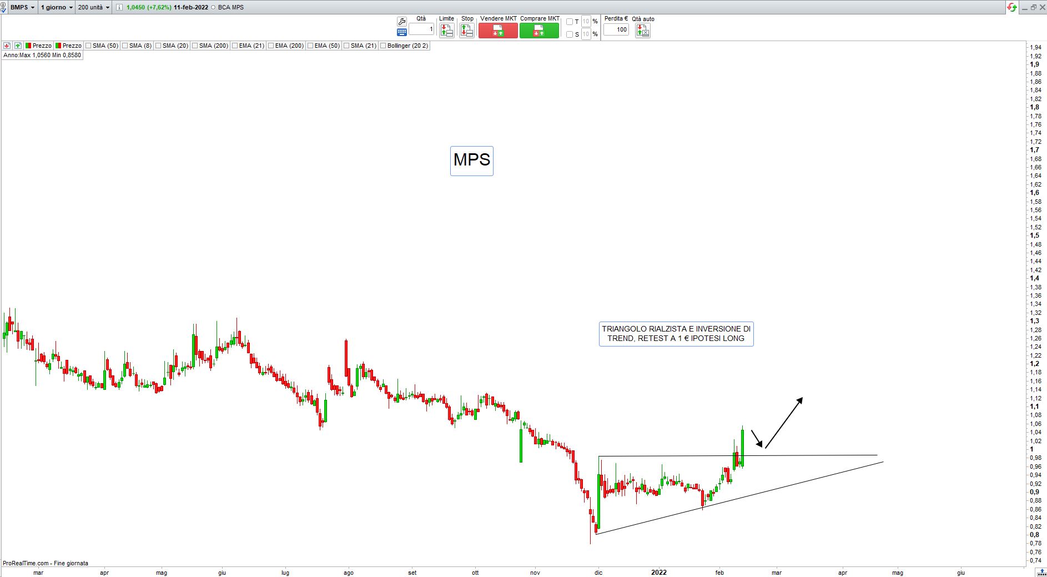Open the instrument info icon
This screenshot has width=1047, height=577.
[x=119, y=7]
